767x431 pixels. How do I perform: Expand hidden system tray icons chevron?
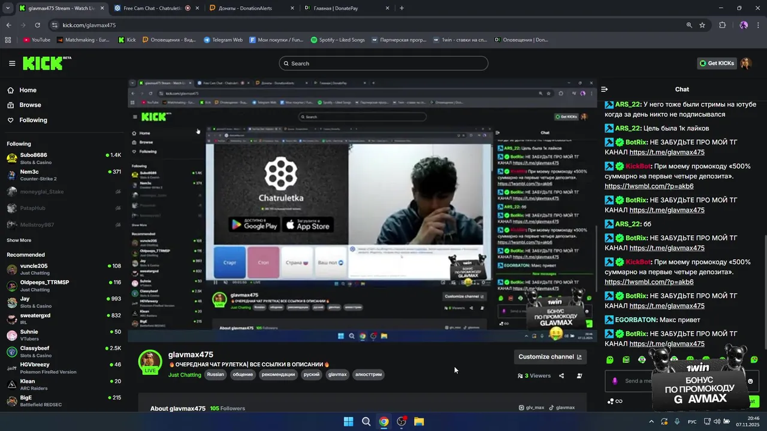(651, 421)
